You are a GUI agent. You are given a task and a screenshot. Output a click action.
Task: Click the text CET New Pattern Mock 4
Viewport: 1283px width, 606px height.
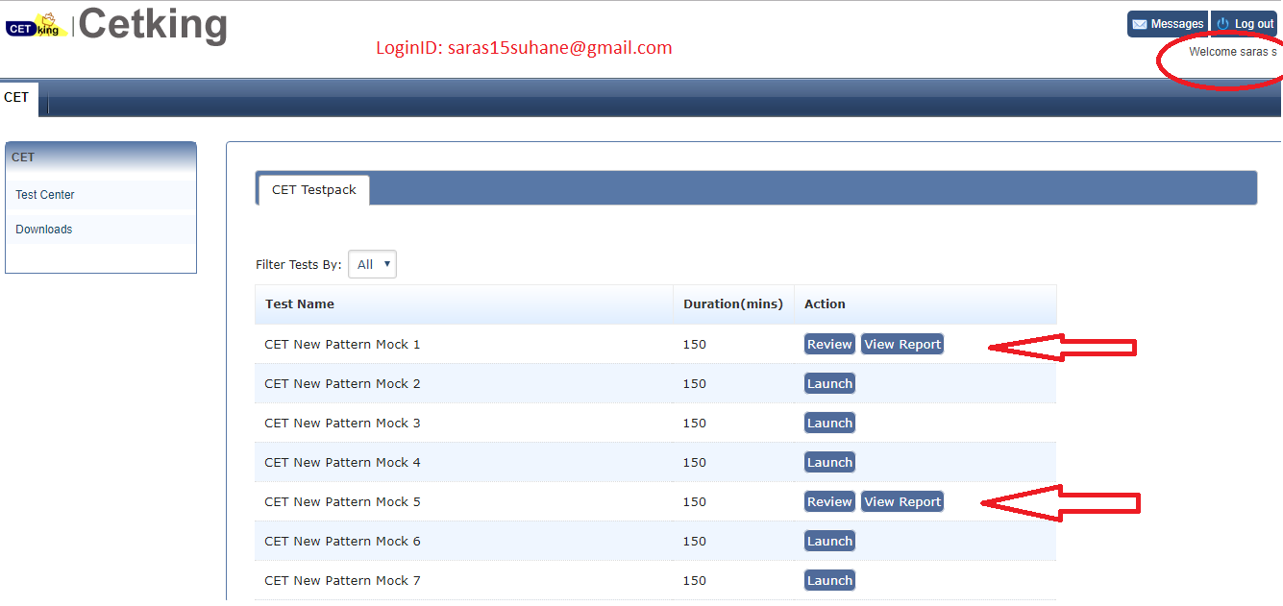pyautogui.click(x=342, y=463)
